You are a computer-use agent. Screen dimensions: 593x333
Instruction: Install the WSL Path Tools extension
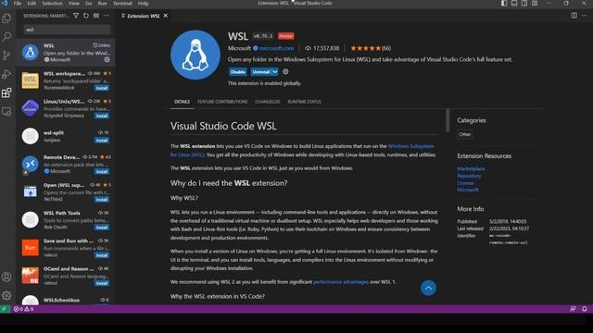point(102,228)
